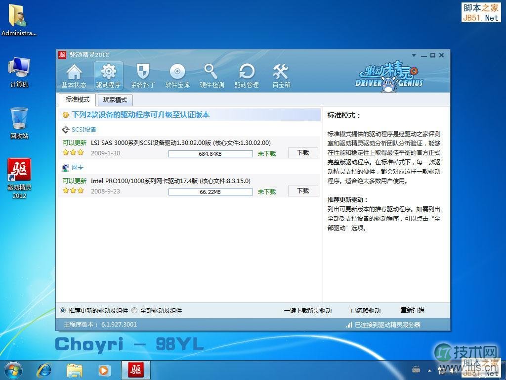506x380 pixels.
Task: Switch to the 玩家模式 tab
Action: tap(115, 100)
